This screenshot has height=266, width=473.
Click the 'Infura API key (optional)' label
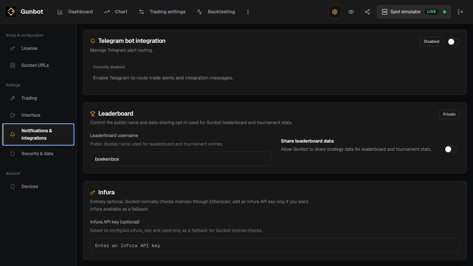click(x=115, y=222)
